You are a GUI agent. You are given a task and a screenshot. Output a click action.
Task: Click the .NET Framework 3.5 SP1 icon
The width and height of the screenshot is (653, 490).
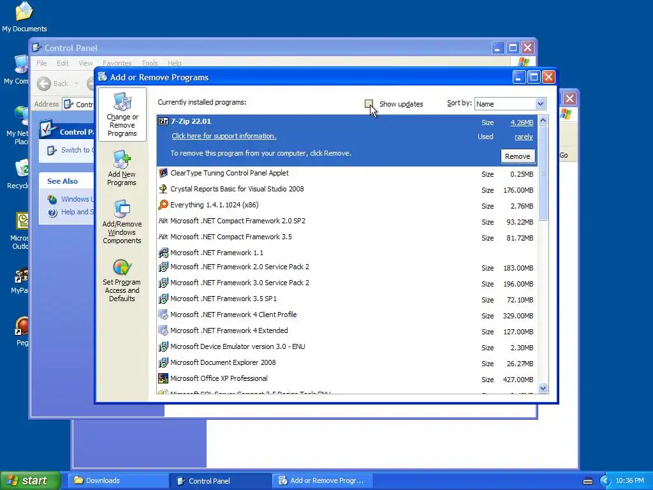[x=163, y=299]
